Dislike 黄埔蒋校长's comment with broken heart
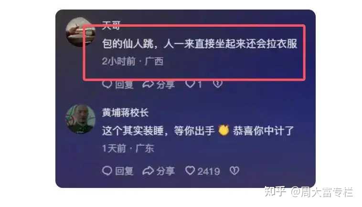This screenshot has height=207, width=362. coord(234,171)
